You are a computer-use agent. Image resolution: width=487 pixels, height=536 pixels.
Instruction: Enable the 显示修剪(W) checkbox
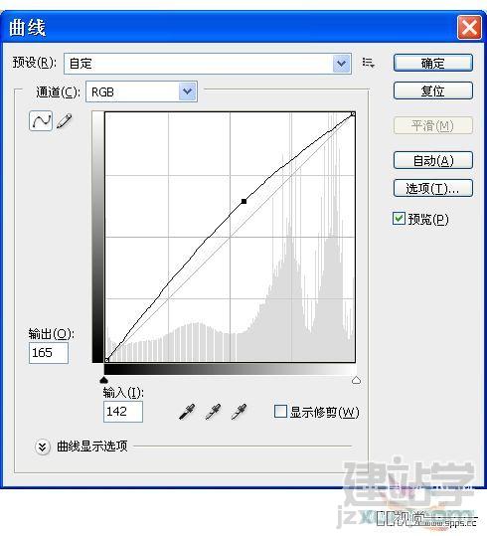(280, 411)
